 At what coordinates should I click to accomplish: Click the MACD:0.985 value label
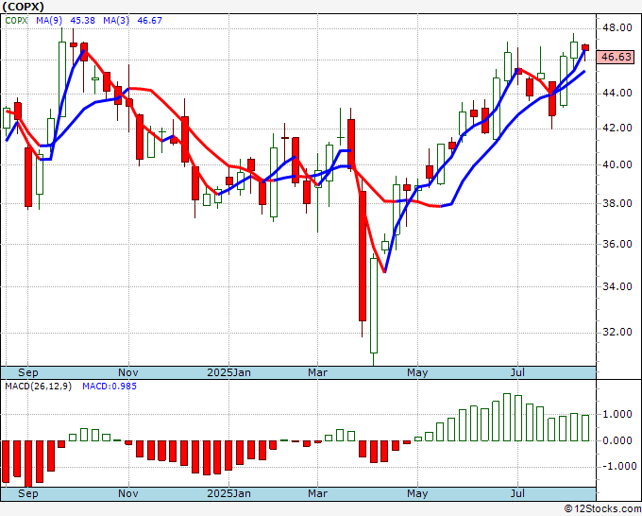coord(110,387)
